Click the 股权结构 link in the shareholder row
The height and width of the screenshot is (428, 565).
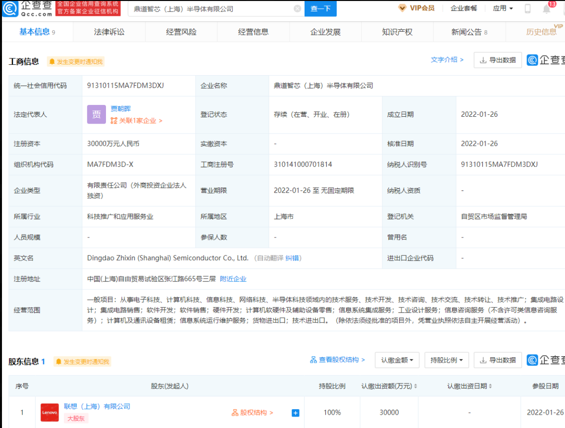[x=252, y=413]
